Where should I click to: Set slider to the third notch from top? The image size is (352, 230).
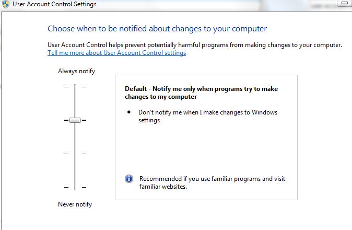75,154
